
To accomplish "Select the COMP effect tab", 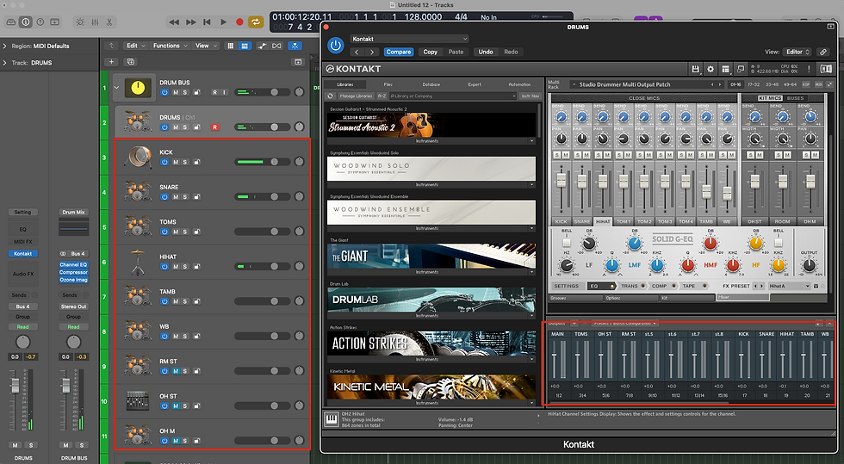I will pyautogui.click(x=662, y=287).
